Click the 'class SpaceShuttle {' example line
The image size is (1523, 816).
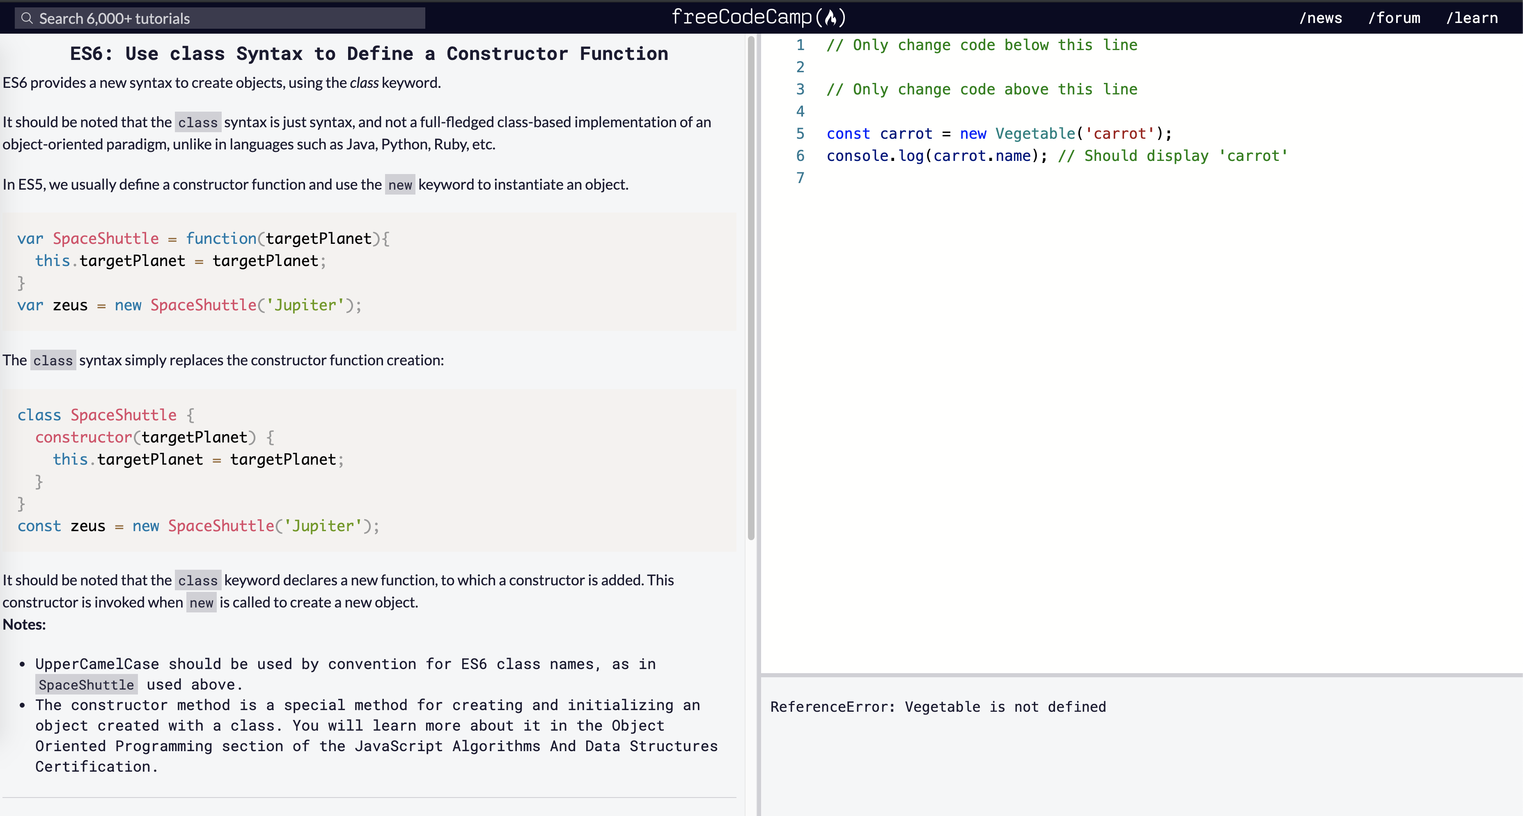pyautogui.click(x=106, y=415)
